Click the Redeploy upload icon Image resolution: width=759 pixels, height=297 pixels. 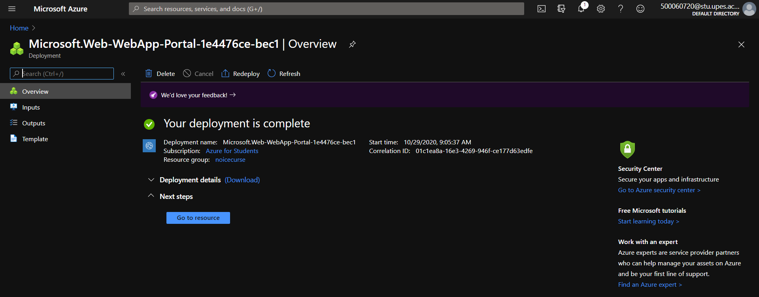click(x=225, y=73)
